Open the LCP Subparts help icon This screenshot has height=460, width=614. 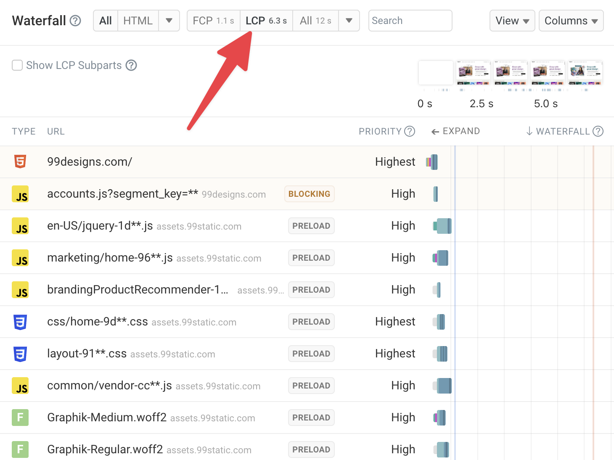[132, 65]
